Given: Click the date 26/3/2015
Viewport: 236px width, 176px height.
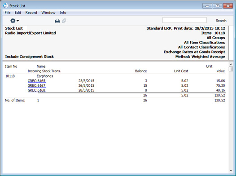Looking at the screenshot, I should tap(87, 85).
